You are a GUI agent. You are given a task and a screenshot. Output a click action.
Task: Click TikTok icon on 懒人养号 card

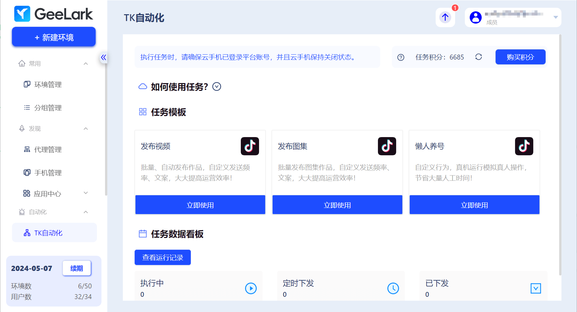(x=524, y=146)
